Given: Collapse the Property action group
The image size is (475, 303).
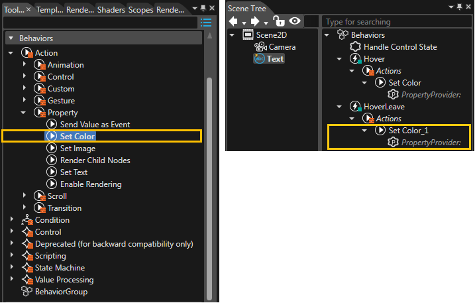Looking at the screenshot, I should click(23, 113).
